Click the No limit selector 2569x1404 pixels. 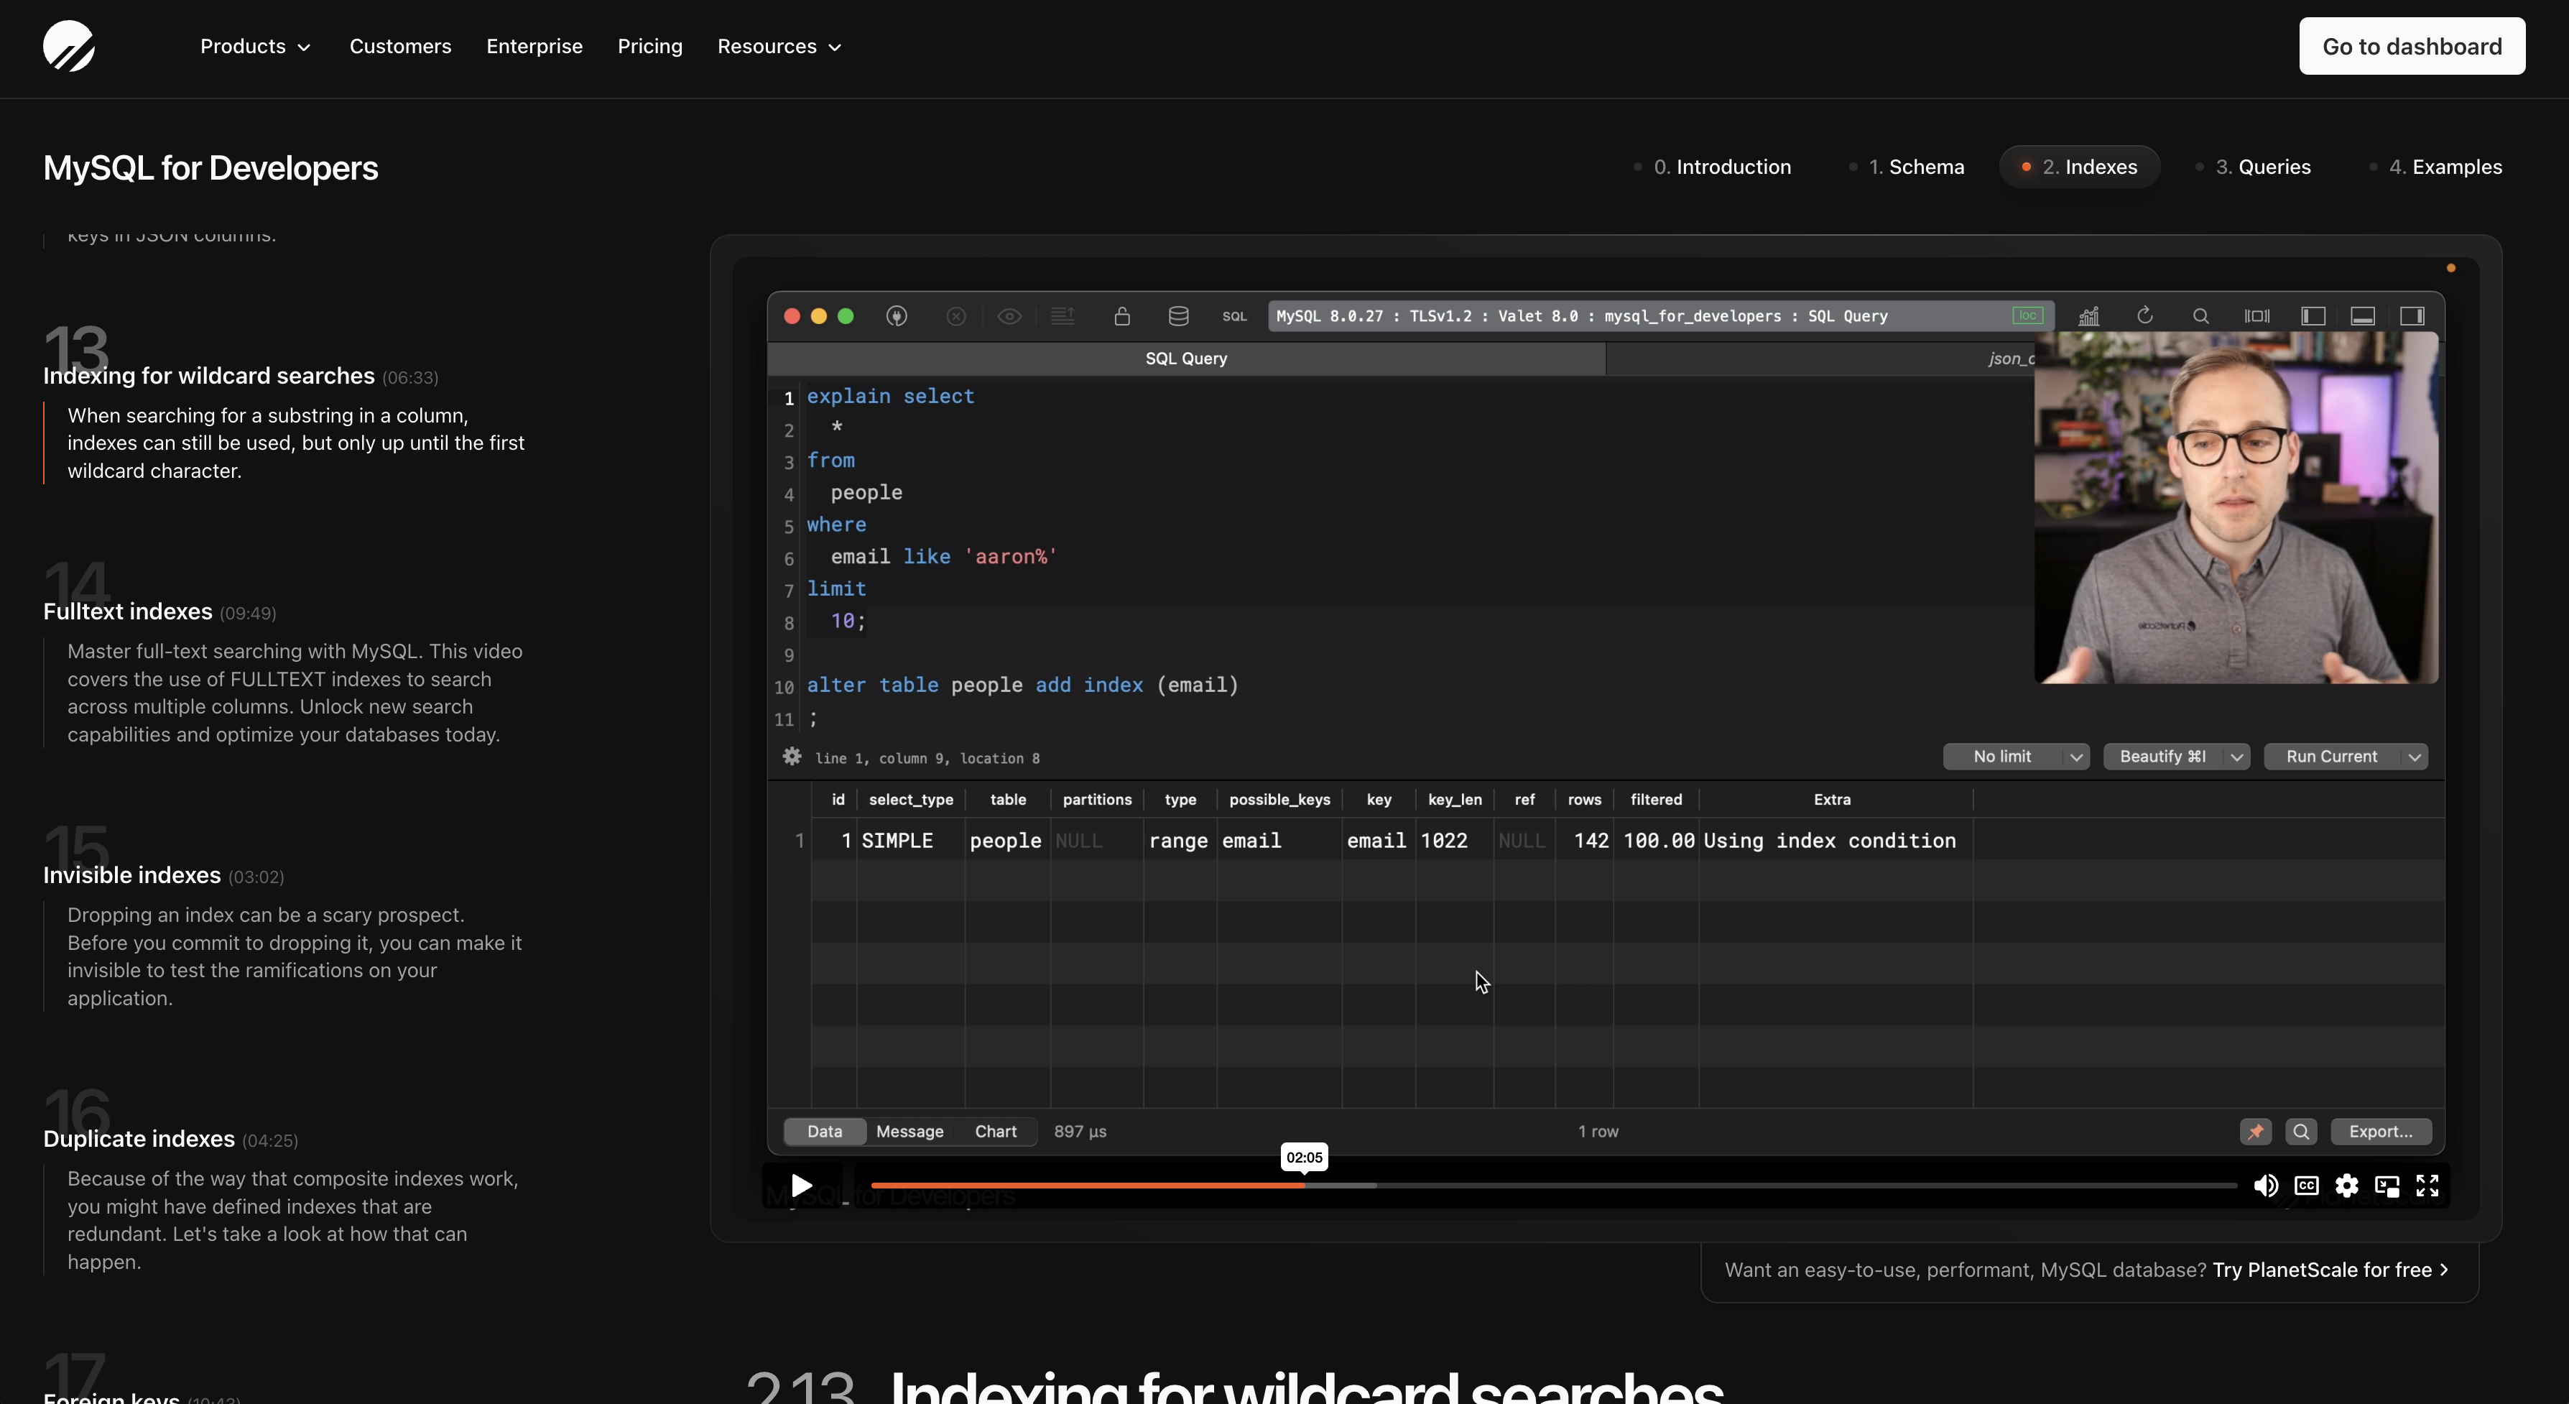(2001, 757)
